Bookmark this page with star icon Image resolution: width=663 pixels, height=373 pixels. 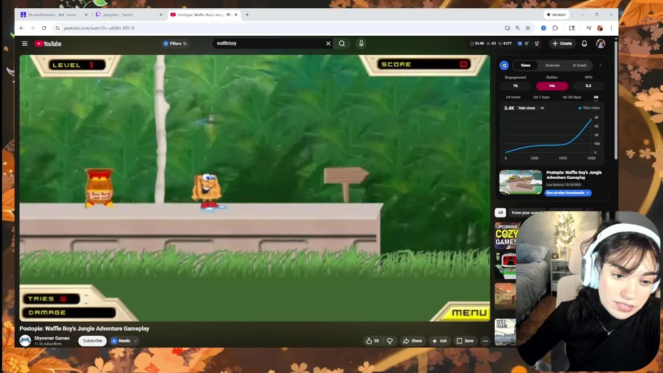point(528,28)
